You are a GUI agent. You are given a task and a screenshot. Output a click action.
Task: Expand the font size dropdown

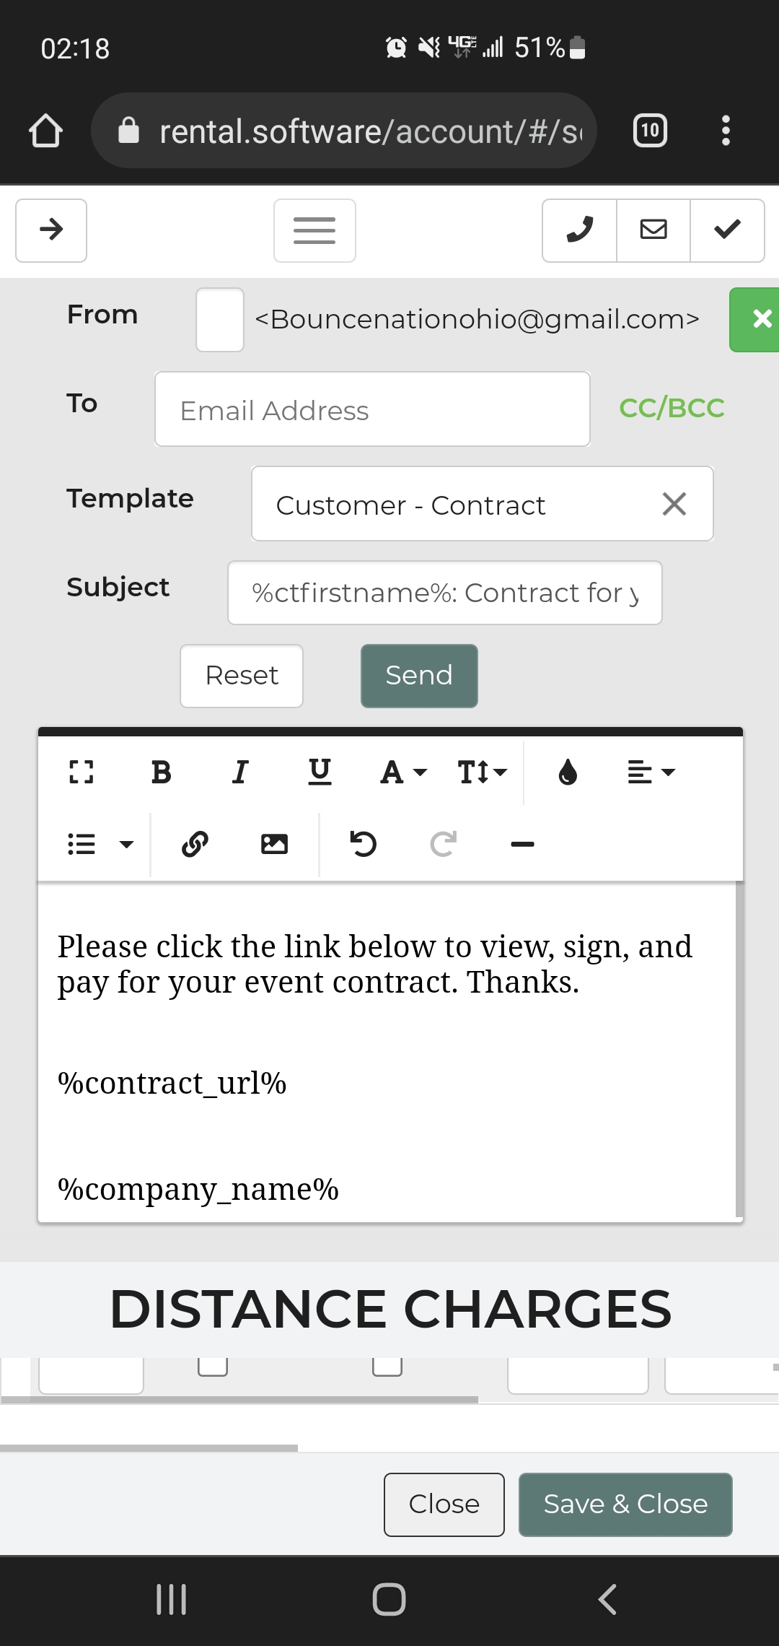pyautogui.click(x=482, y=772)
